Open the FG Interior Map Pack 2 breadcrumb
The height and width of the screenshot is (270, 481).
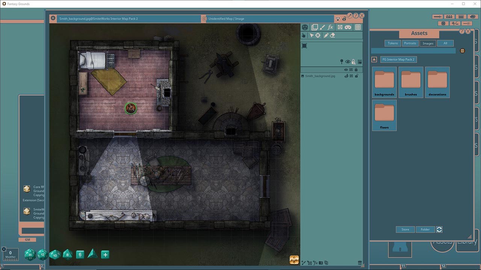click(x=398, y=59)
